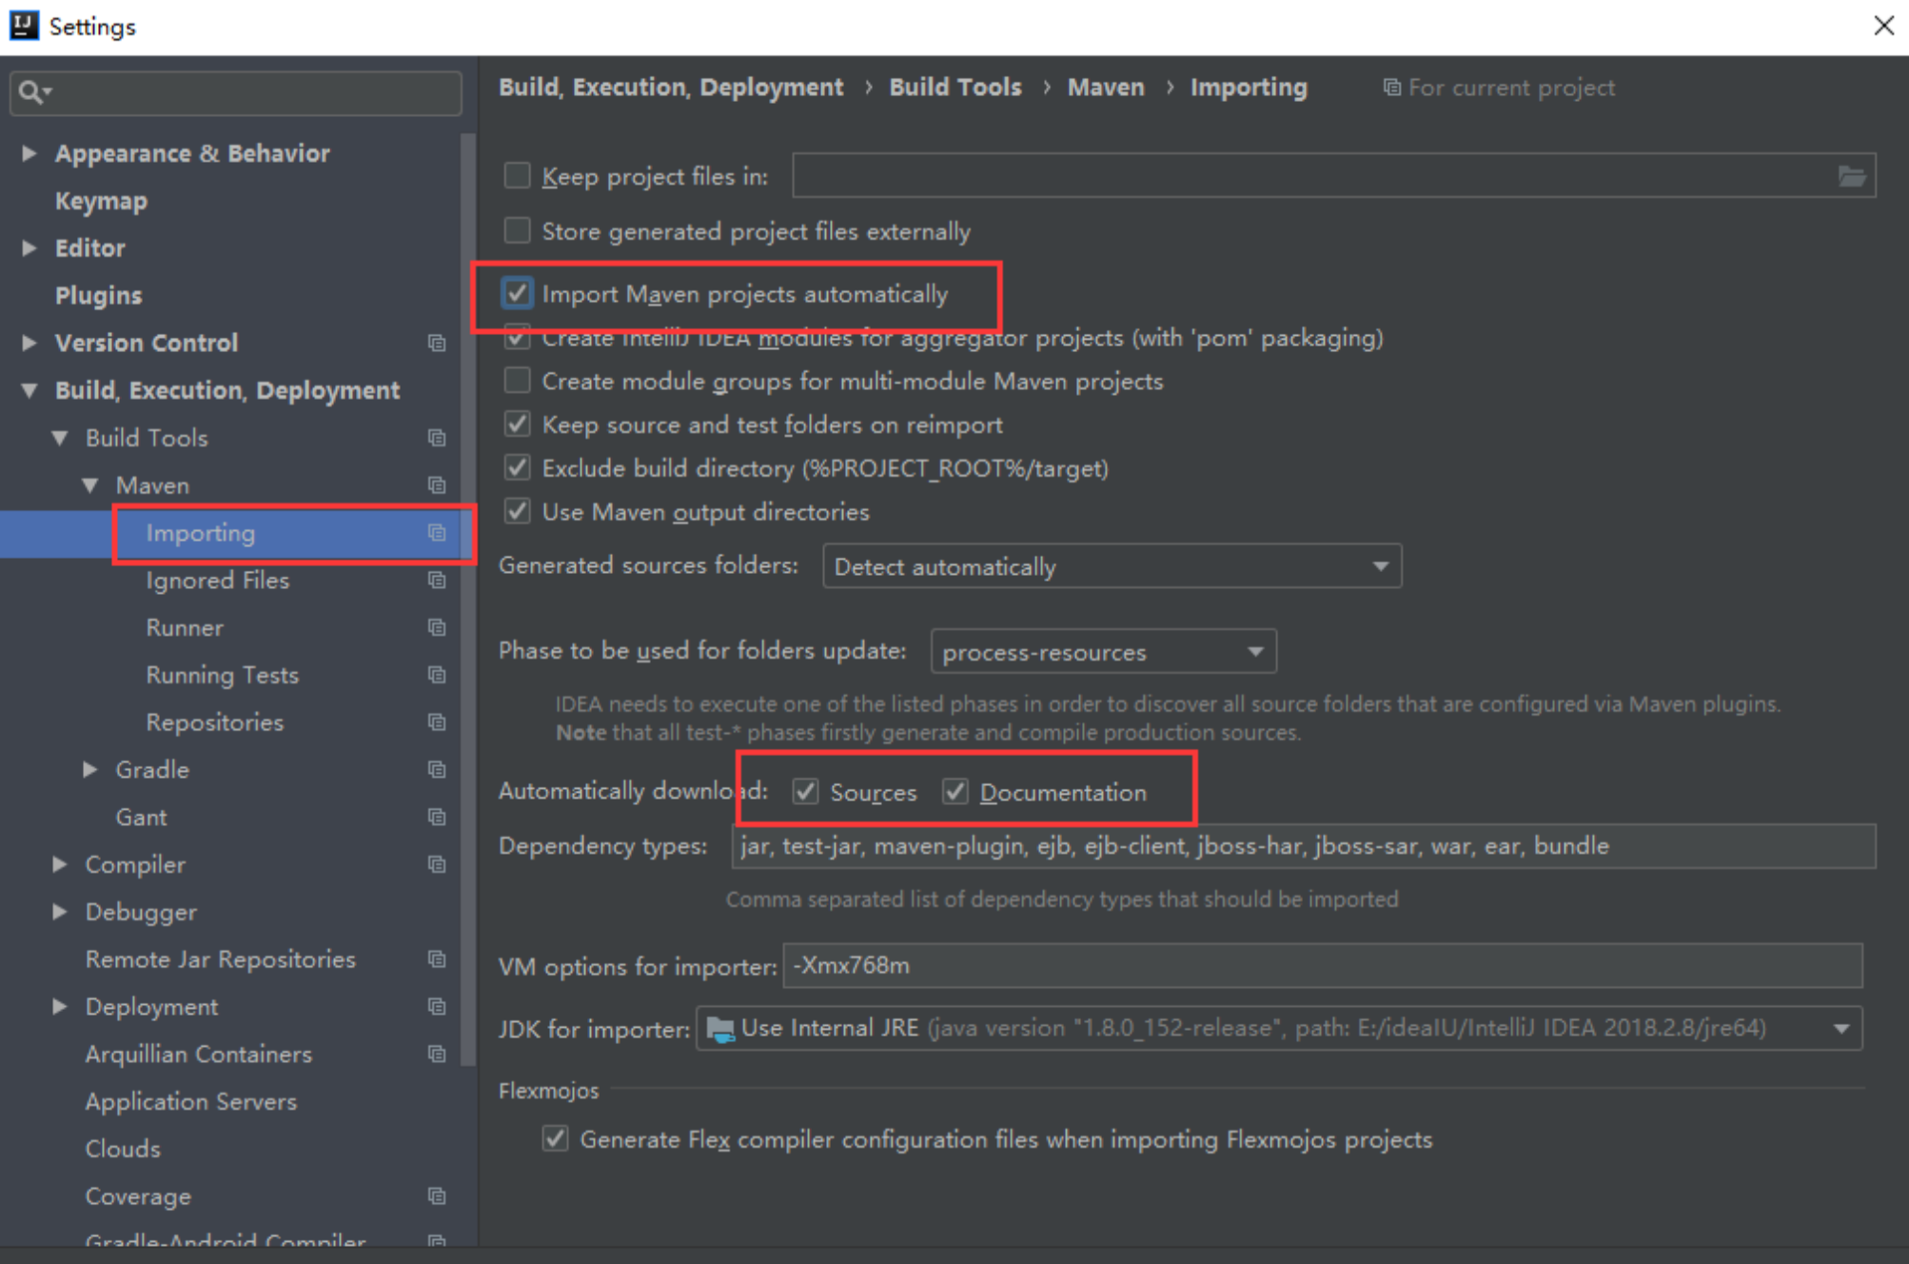Open Running Tests settings page

click(x=222, y=675)
